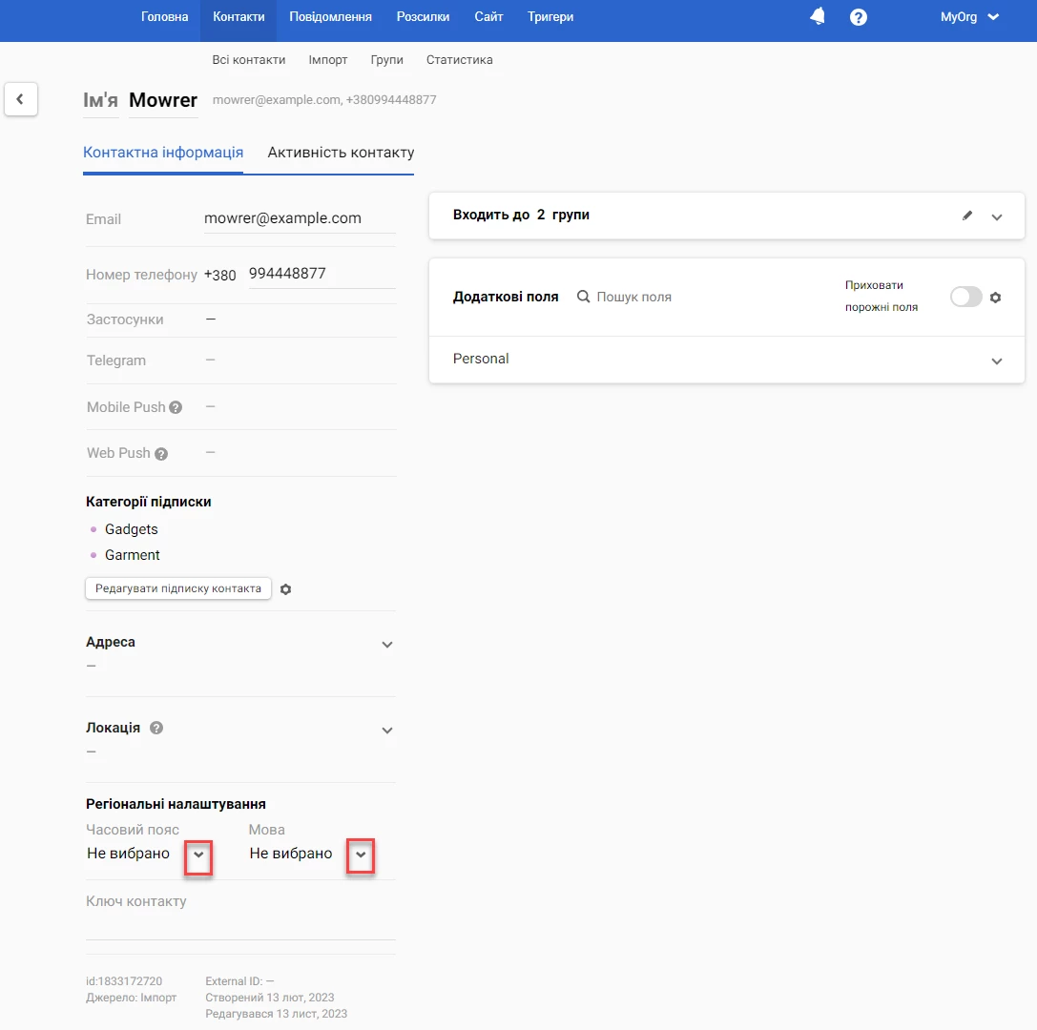Screen dimensions: 1037x1030
Task: Click the Web Push help icon
Action: [x=161, y=454]
